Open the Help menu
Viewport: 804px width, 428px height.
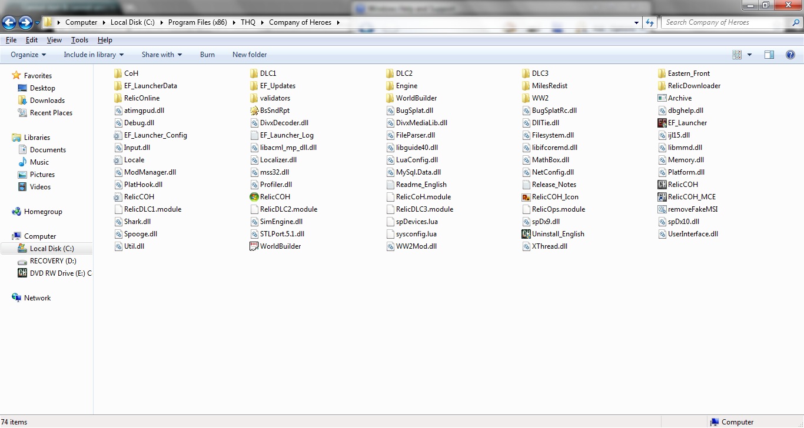point(105,40)
